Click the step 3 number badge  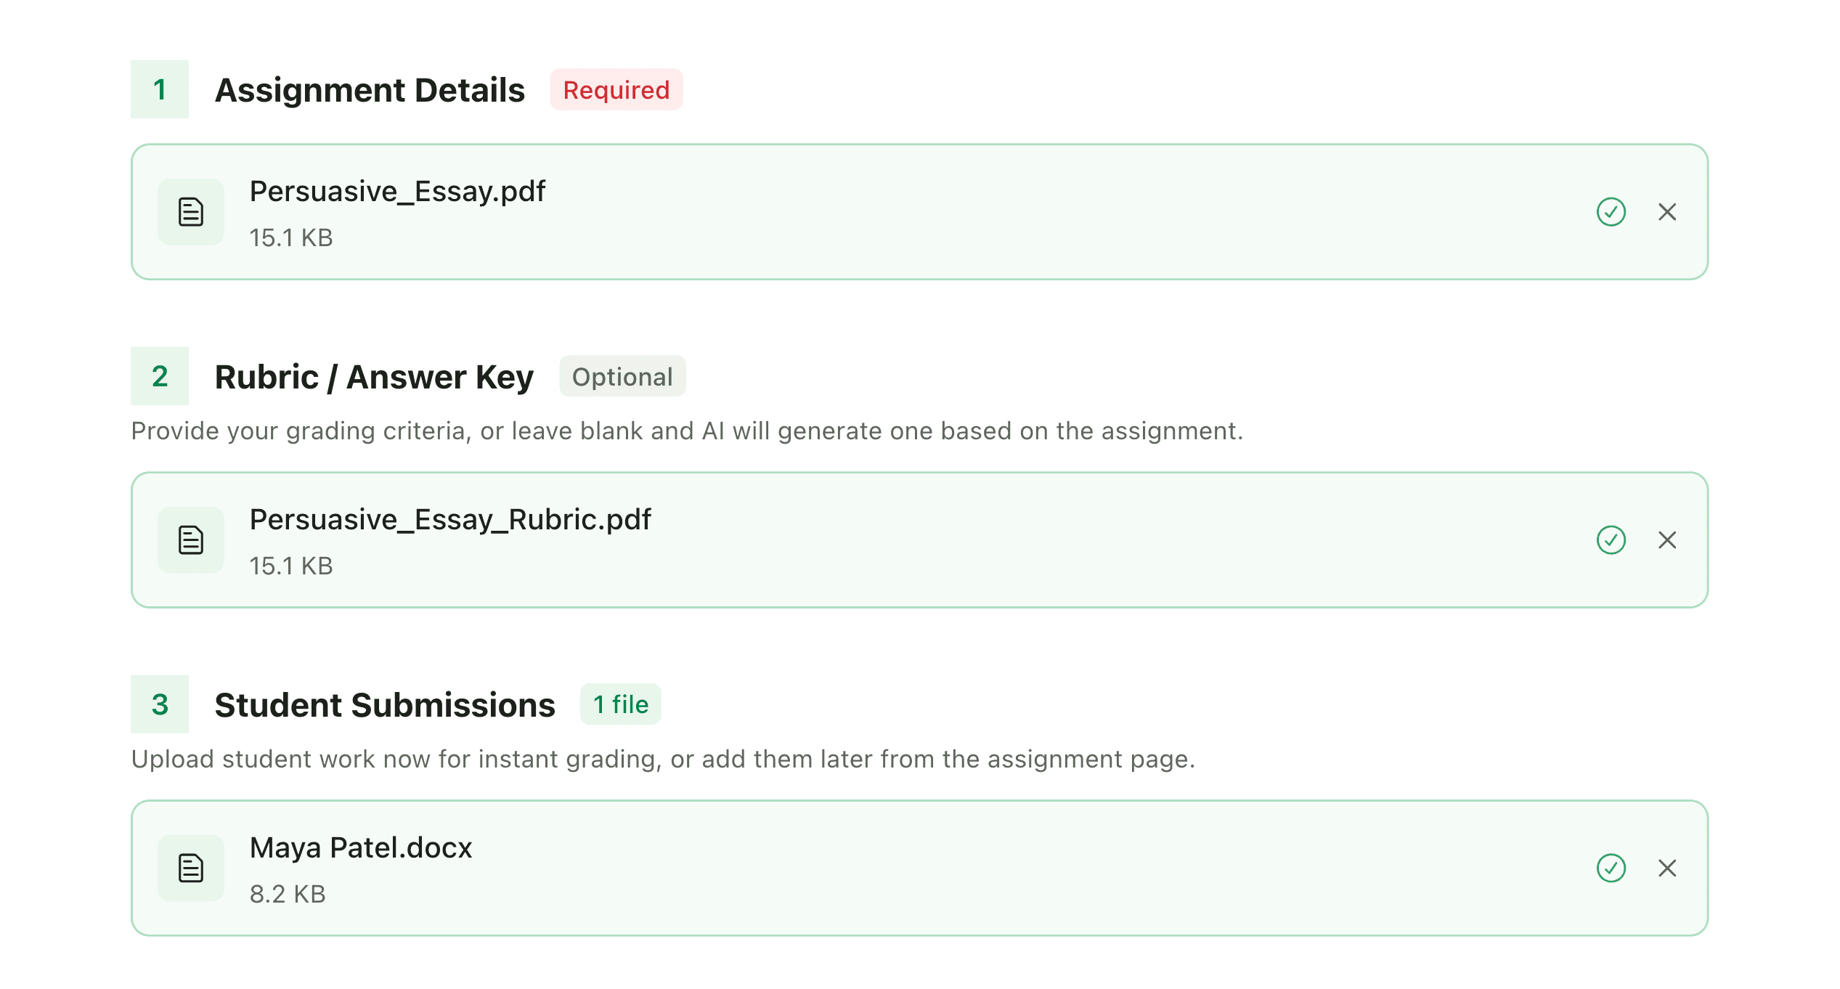tap(159, 704)
